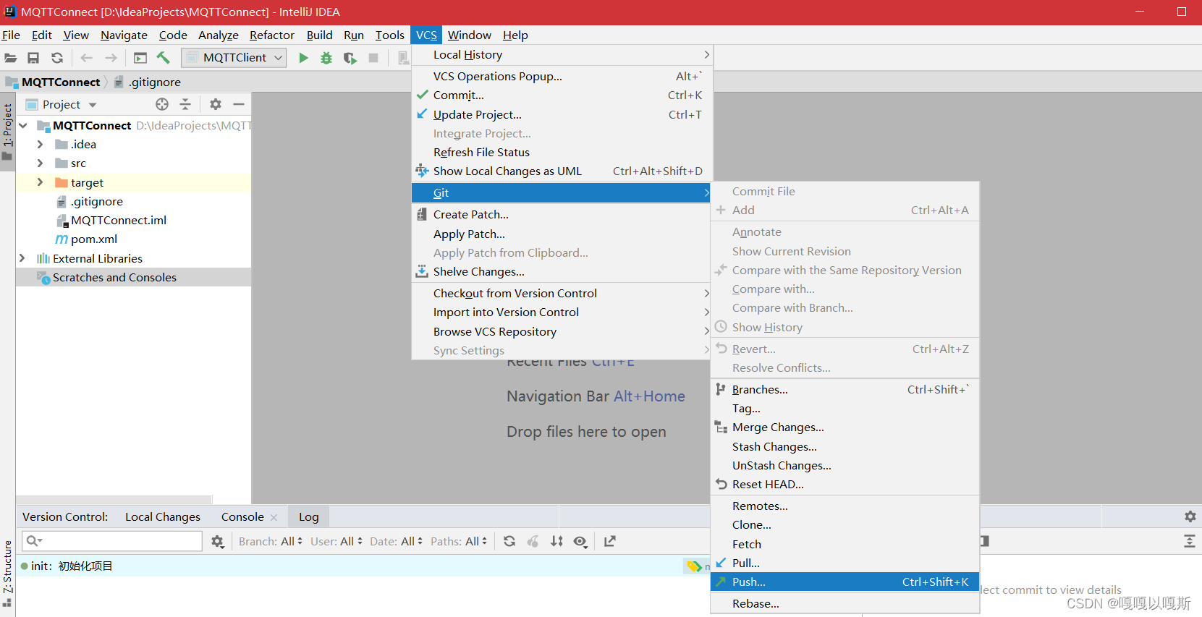This screenshot has height=617, width=1202.
Task: Switch to the Log tab
Action: pyautogui.click(x=309, y=516)
